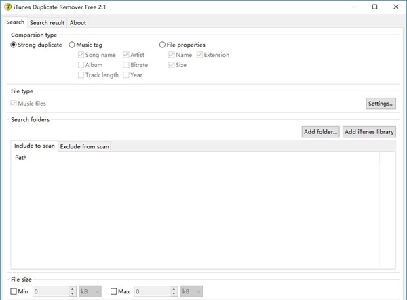
Task: Switch to the Include to scan tab
Action: (35, 146)
